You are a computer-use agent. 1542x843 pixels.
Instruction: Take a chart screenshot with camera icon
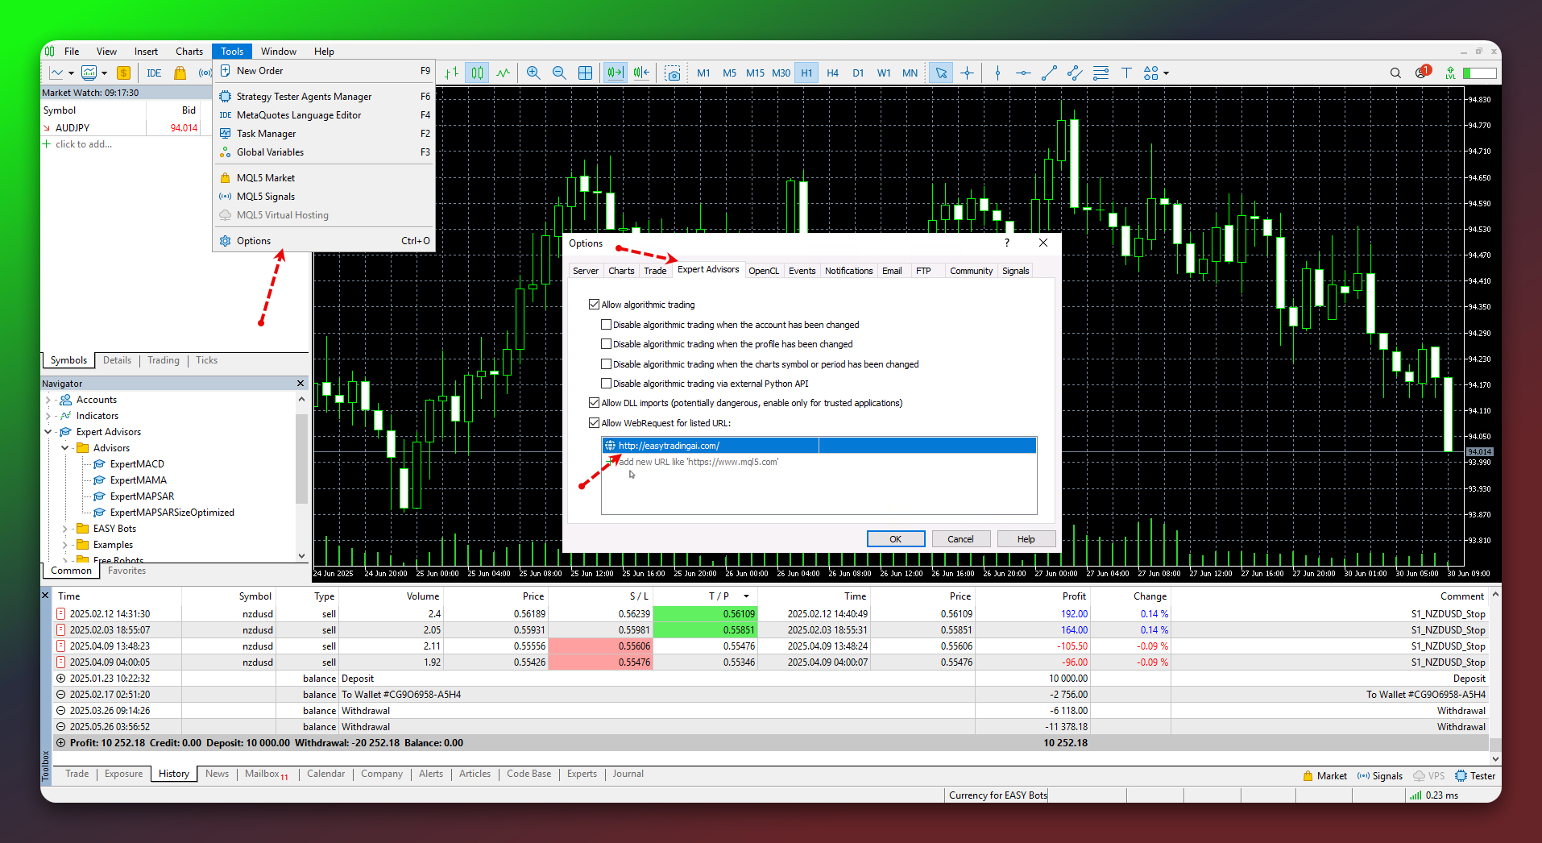point(673,73)
